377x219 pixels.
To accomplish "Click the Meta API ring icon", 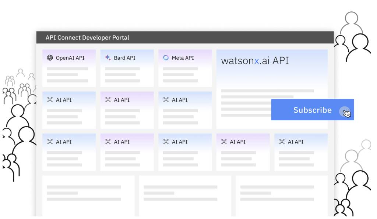I will point(166,58).
